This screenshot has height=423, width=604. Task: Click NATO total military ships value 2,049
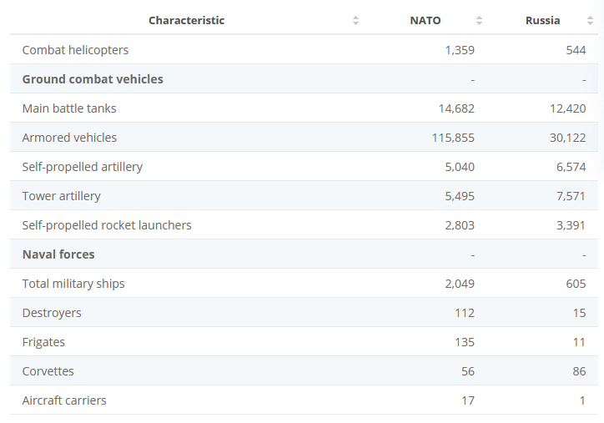(460, 284)
